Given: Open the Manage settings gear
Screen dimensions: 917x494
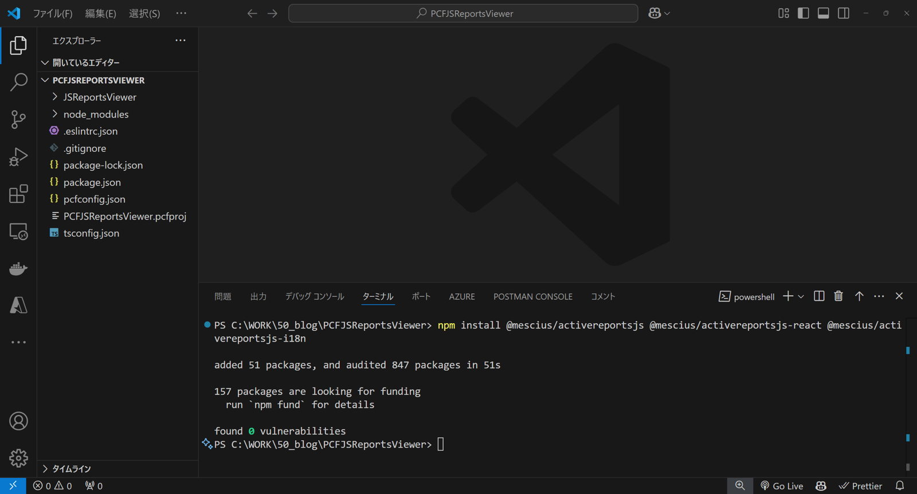Looking at the screenshot, I should (18, 458).
